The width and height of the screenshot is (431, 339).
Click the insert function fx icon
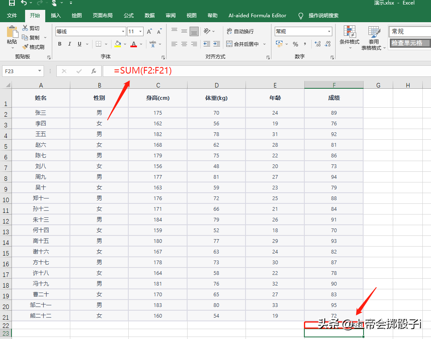pyautogui.click(x=94, y=71)
